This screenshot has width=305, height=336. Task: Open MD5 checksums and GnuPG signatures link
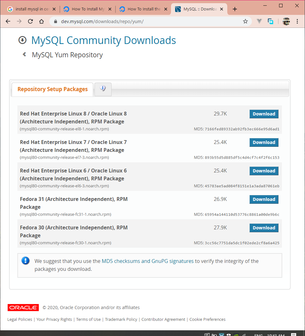(148, 261)
